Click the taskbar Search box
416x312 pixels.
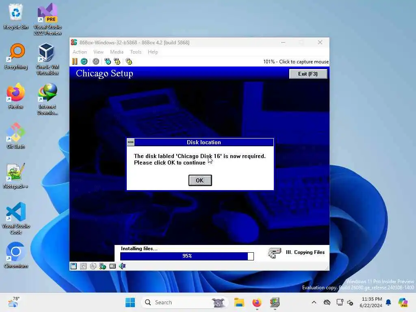185,302
